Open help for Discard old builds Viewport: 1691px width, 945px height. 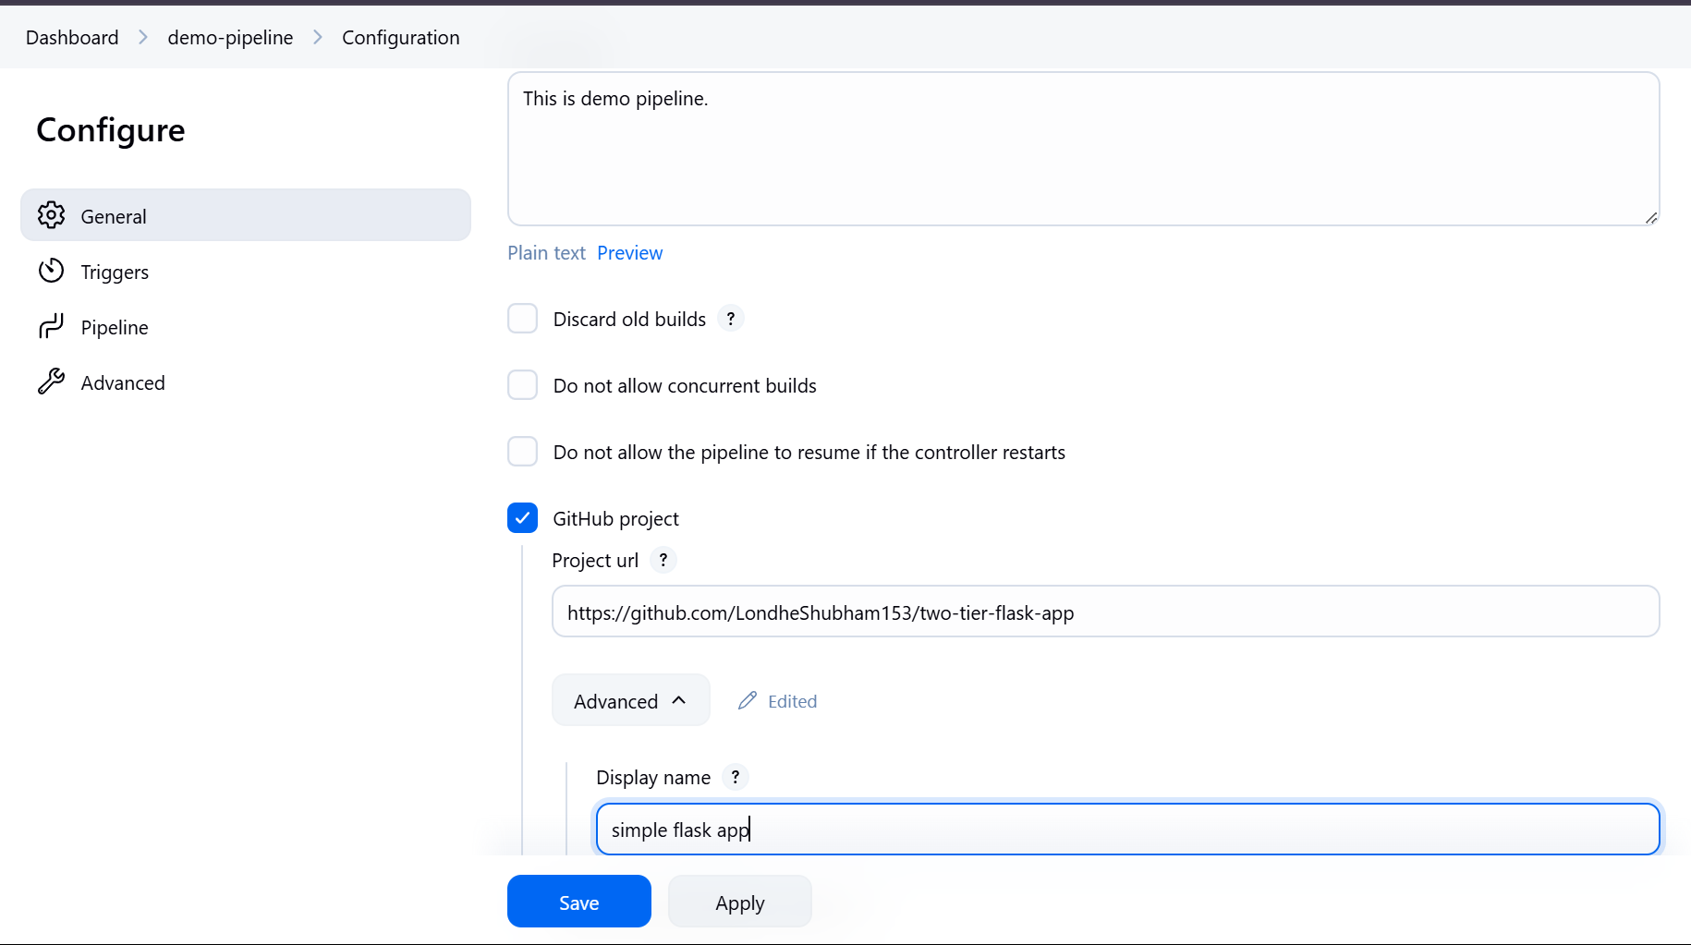pos(731,319)
